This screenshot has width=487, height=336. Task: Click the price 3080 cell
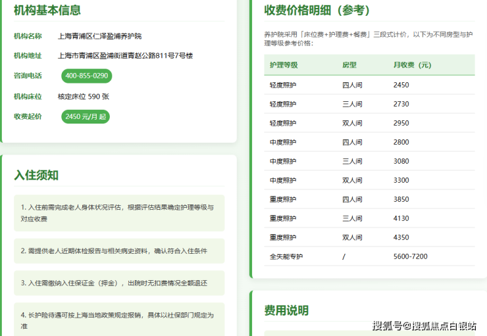[401, 161]
